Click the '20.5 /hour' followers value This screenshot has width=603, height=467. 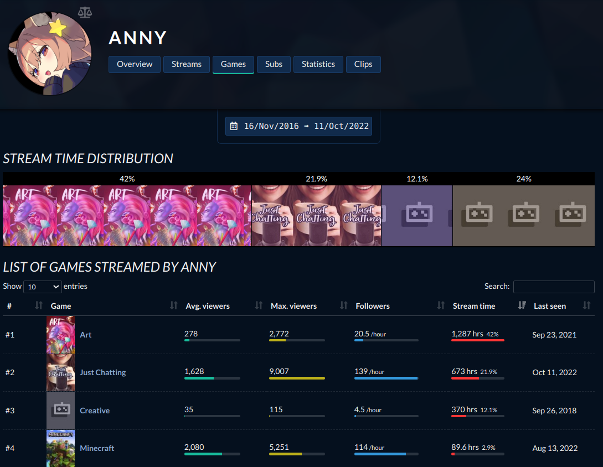(370, 334)
